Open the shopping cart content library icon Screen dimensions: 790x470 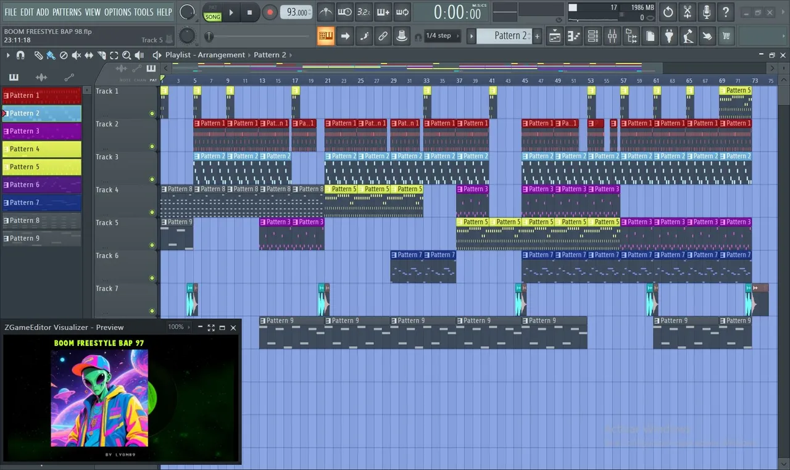pyautogui.click(x=726, y=36)
